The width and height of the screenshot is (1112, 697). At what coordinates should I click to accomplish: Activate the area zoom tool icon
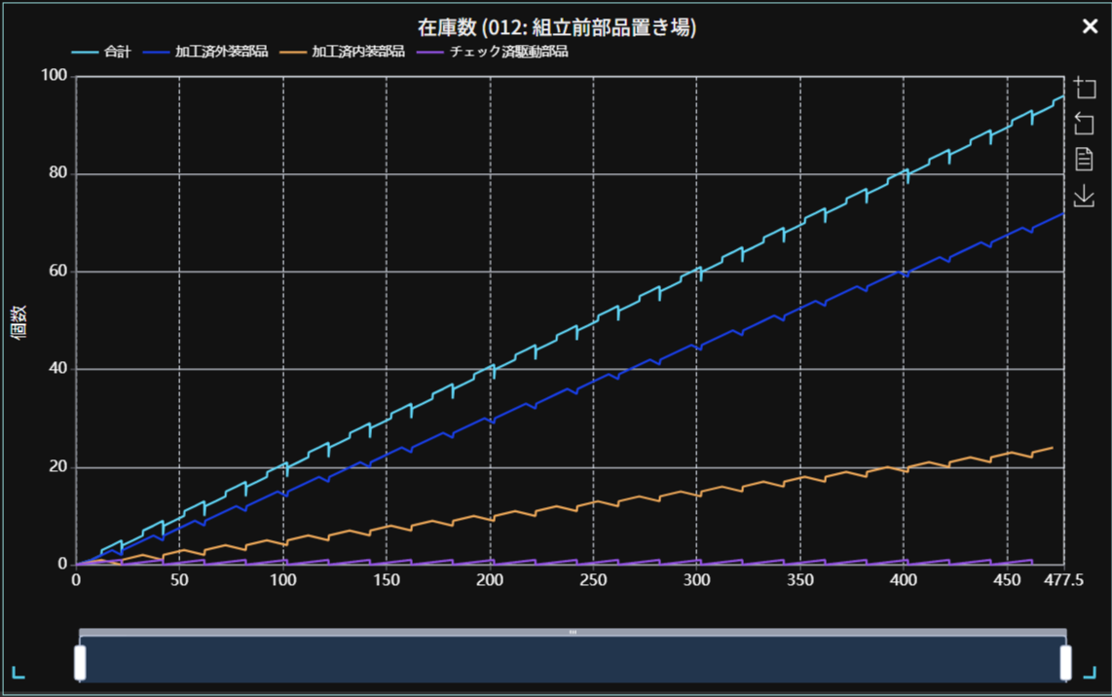pos(1084,87)
